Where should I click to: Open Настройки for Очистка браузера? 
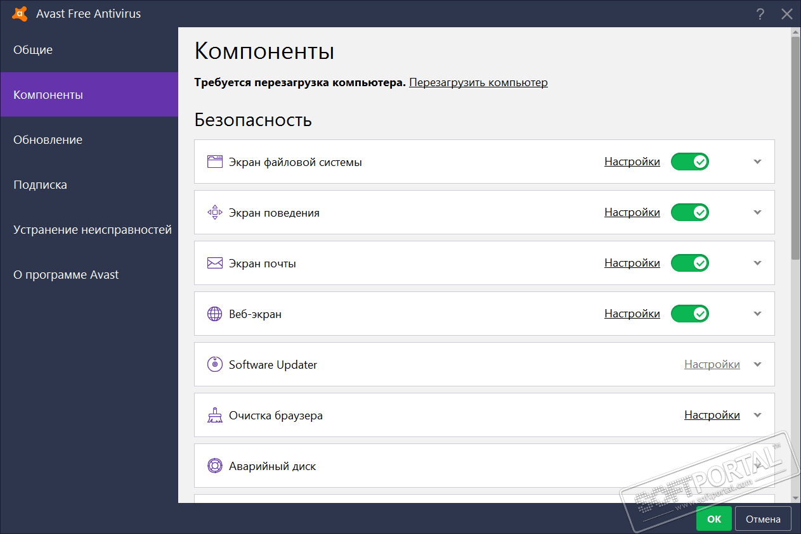(x=712, y=415)
